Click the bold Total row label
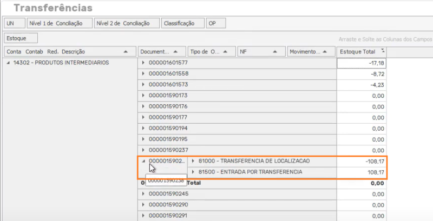433x221 pixels. coord(194,183)
